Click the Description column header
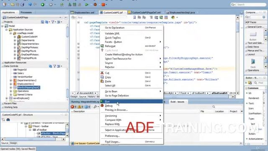The height and width of the screenshot is (151, 268). coord(79,111)
